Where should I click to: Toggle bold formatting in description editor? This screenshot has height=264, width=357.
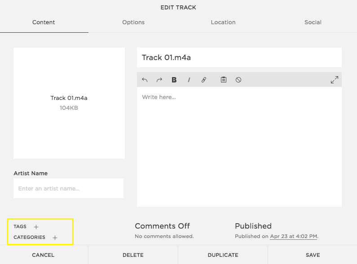point(174,80)
